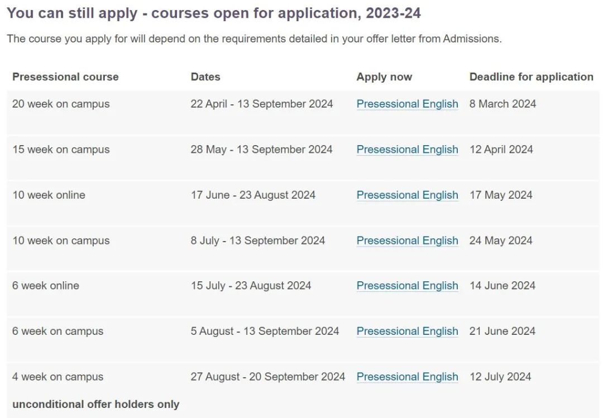This screenshot has height=418, width=603.
Task: Open Presessional English link for 15 week course
Action: click(x=407, y=149)
